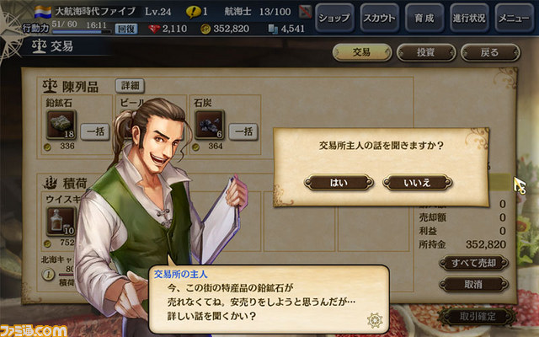Open the ショップ menu

[334, 18]
